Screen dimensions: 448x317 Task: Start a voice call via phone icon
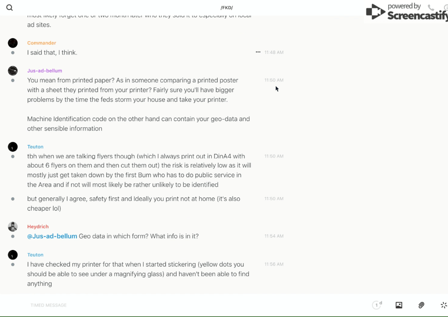[x=431, y=8]
